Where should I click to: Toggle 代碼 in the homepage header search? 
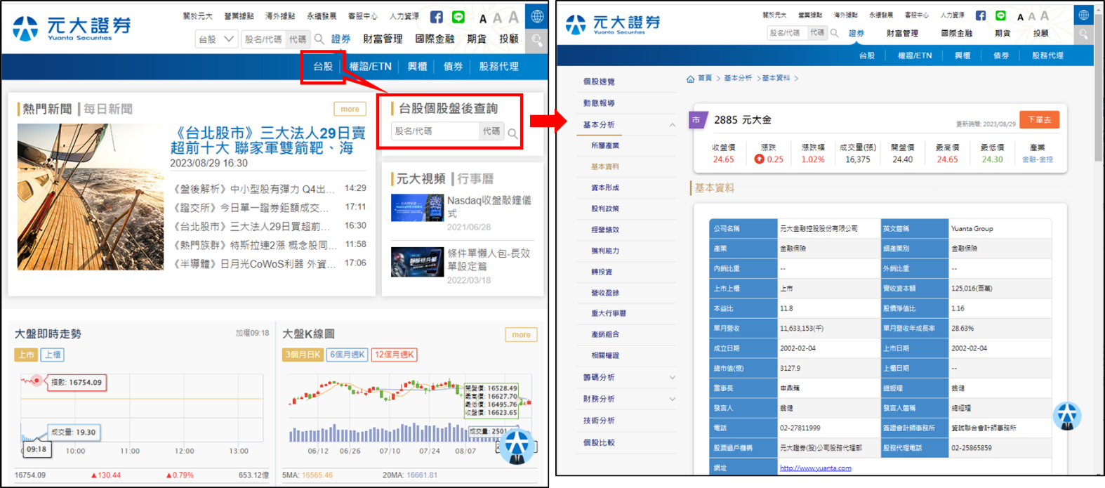tap(298, 39)
